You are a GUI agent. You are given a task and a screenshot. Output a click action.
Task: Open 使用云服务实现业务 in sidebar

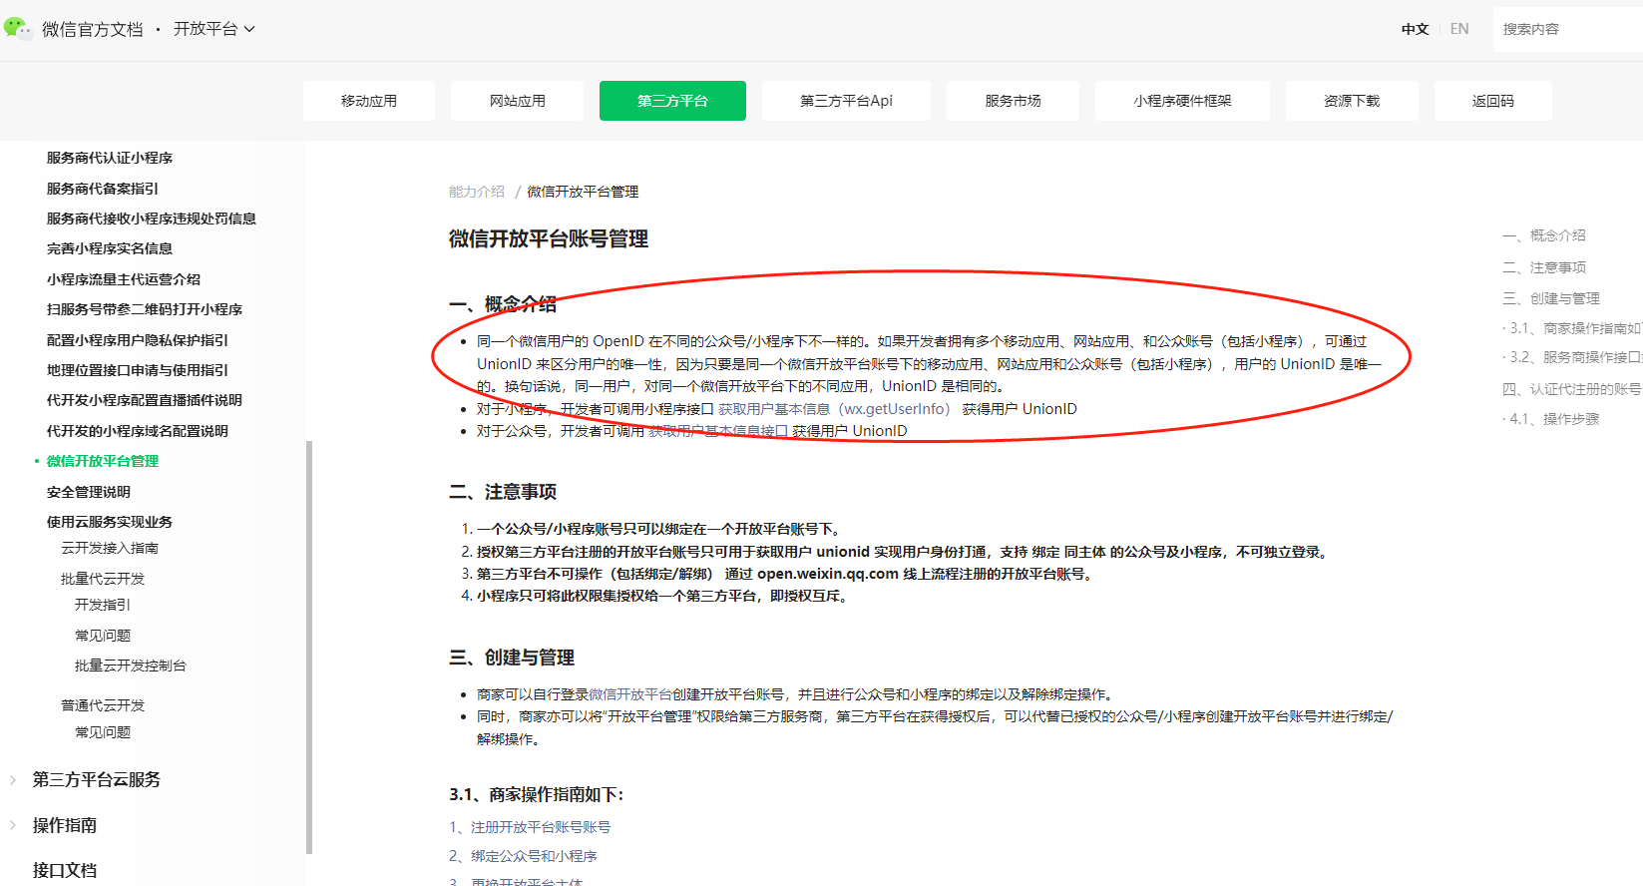click(x=110, y=522)
